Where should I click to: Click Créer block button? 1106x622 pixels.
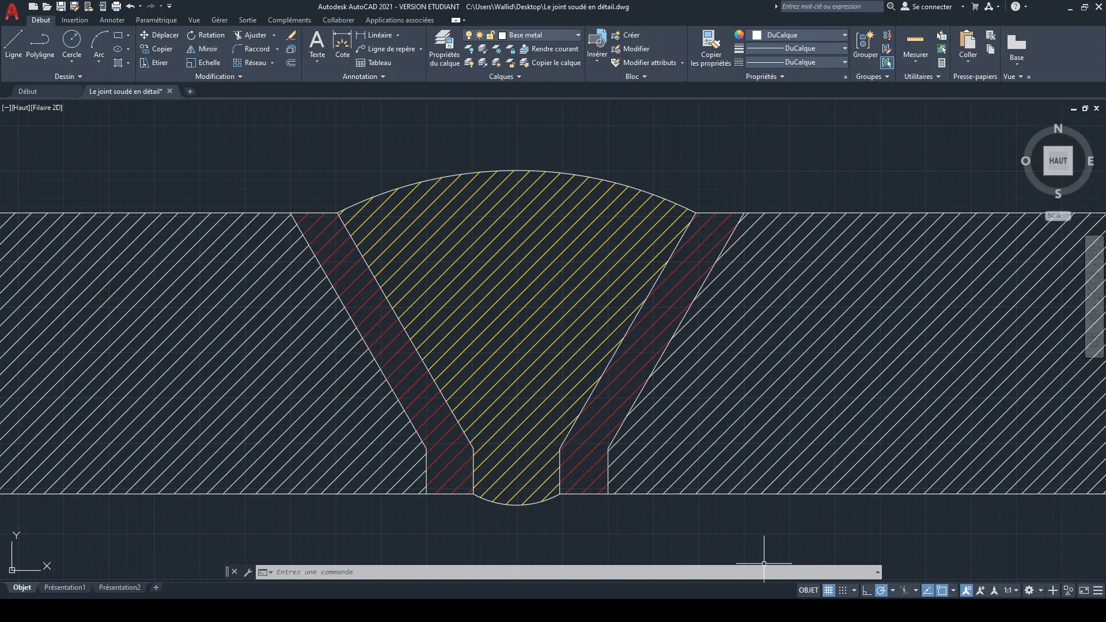626,35
